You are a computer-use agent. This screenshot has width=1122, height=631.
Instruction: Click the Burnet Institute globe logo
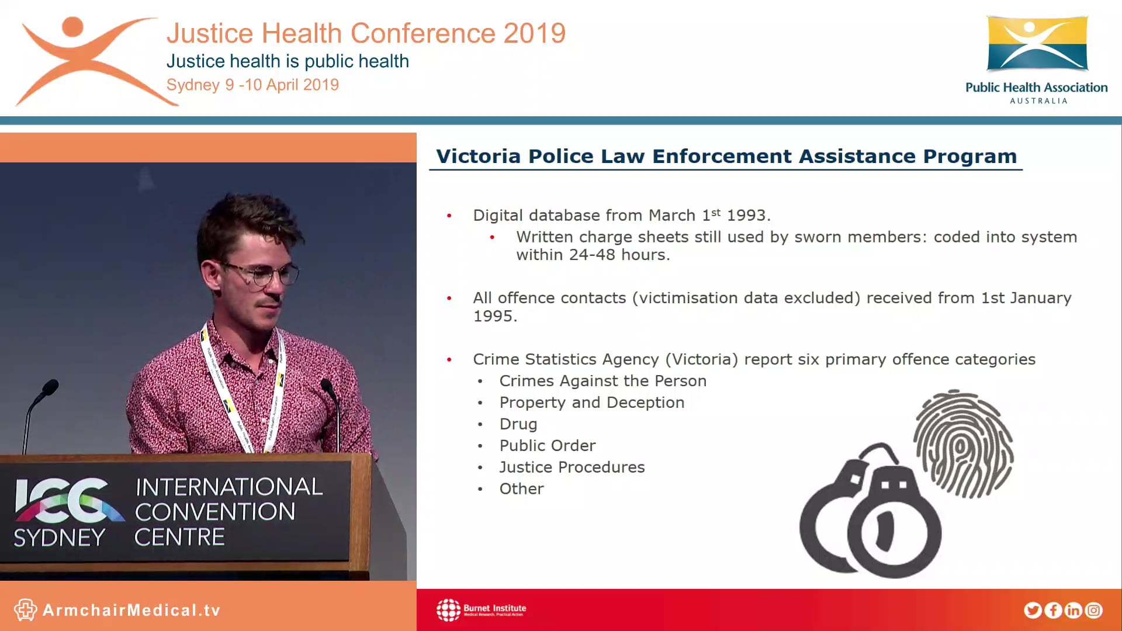(448, 609)
